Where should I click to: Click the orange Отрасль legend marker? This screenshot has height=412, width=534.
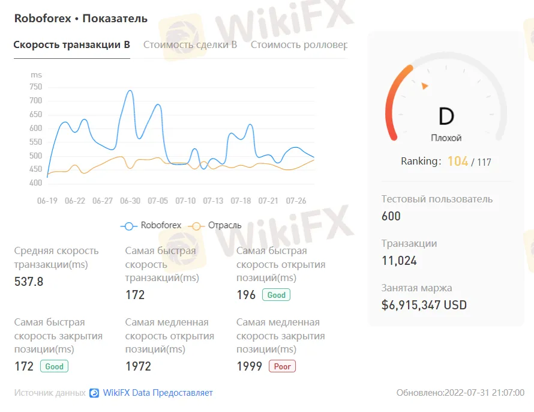coord(197,226)
